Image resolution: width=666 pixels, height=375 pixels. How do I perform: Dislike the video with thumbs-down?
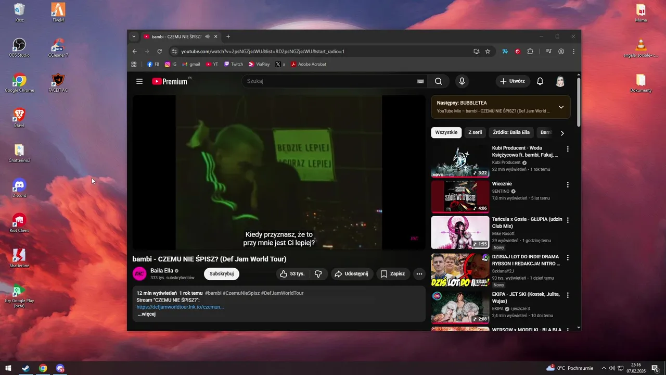coord(318,274)
